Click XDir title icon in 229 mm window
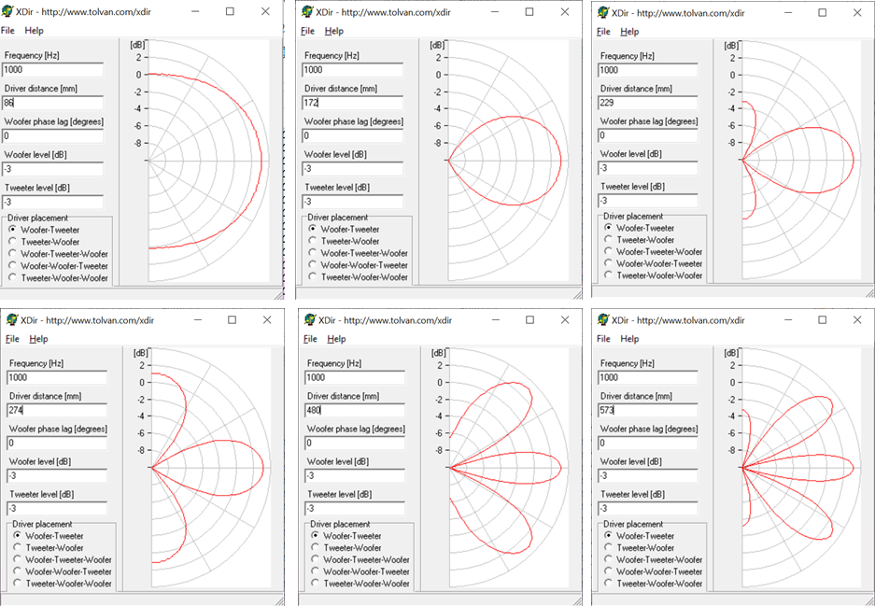 (603, 12)
